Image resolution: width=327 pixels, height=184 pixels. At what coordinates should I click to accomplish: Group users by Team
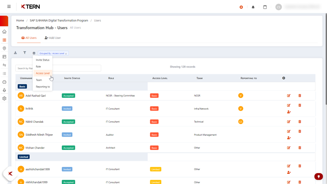point(42,80)
